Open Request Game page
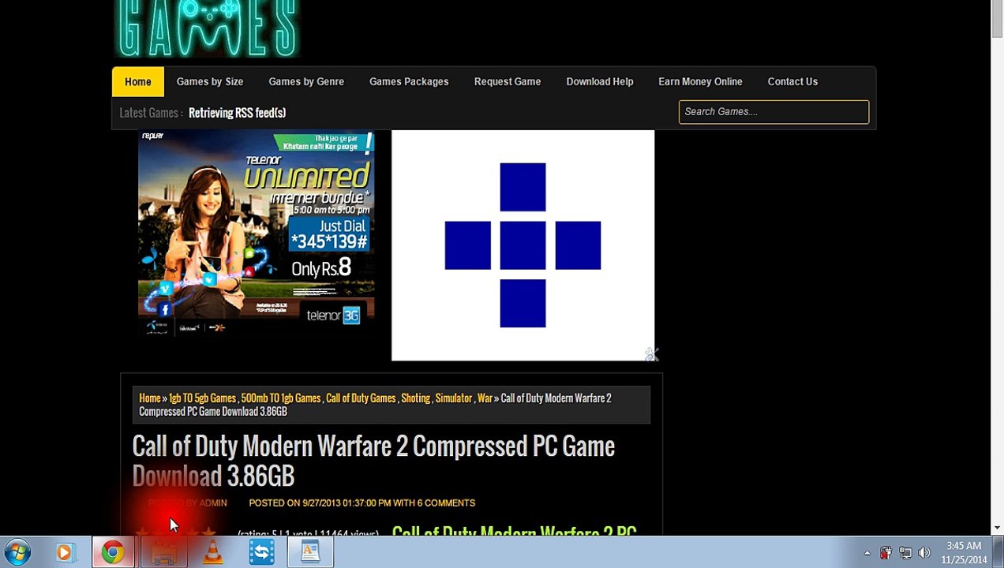The width and height of the screenshot is (1004, 568). point(508,82)
